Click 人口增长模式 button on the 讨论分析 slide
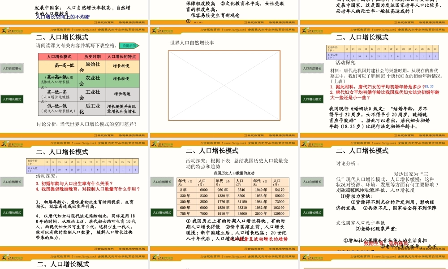Screen dimensions: 448x269 312,213
